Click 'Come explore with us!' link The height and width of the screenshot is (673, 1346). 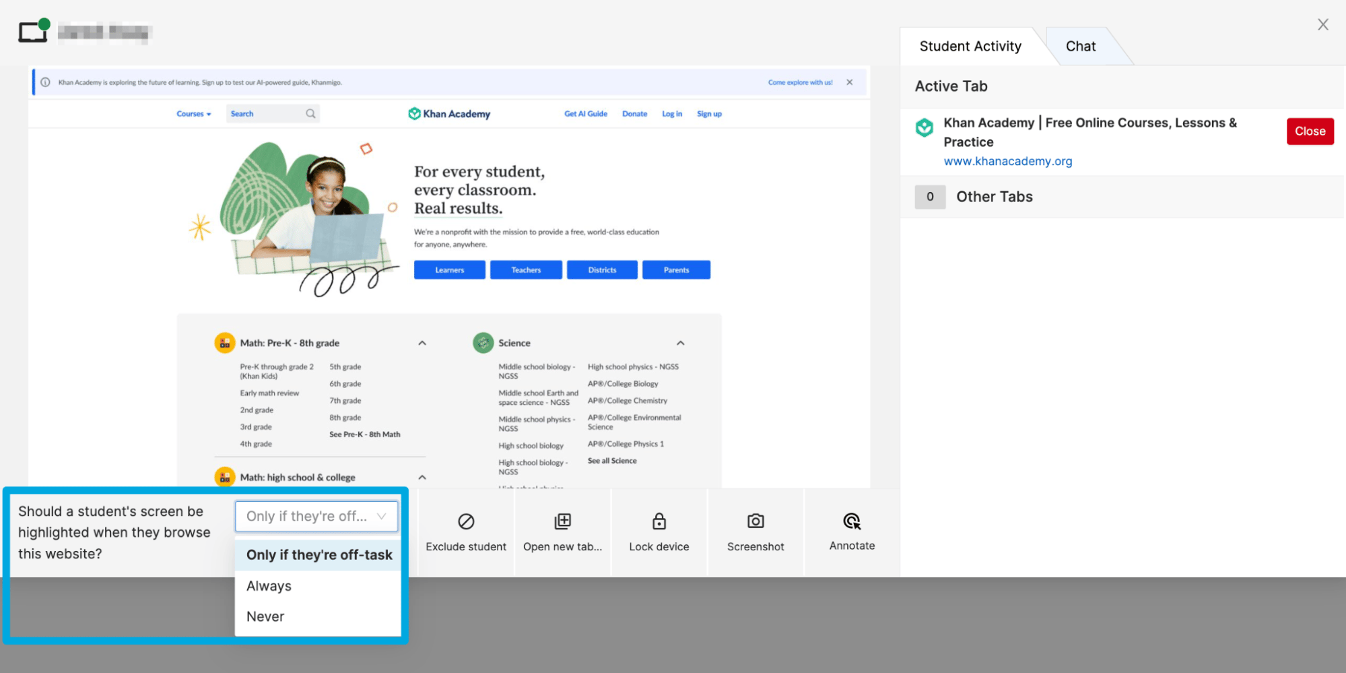800,82
